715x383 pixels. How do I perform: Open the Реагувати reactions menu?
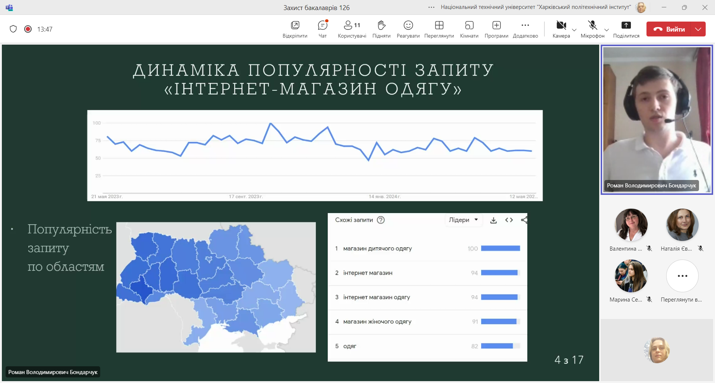(408, 29)
